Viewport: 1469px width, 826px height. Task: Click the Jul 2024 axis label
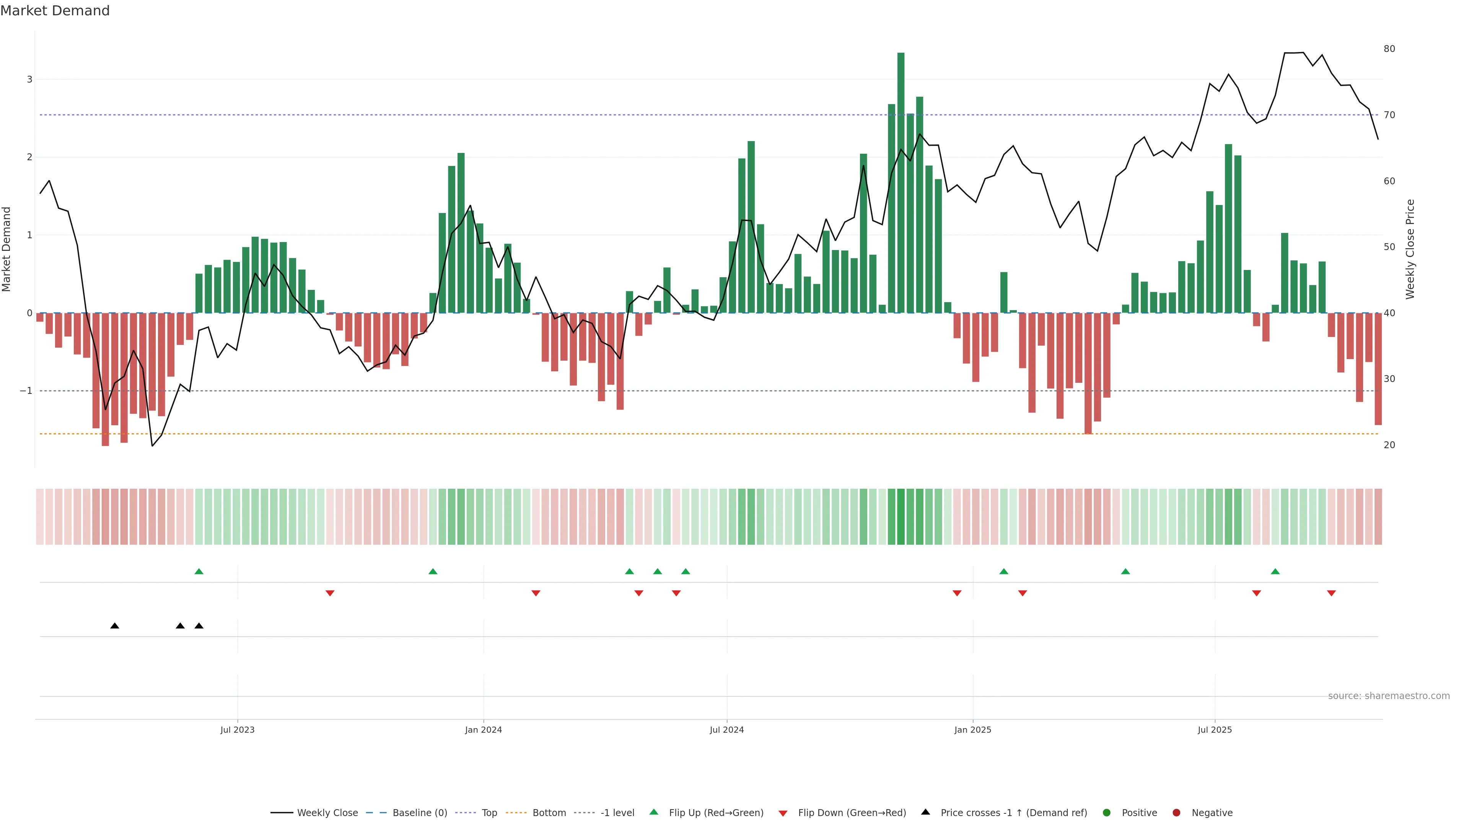click(x=726, y=730)
